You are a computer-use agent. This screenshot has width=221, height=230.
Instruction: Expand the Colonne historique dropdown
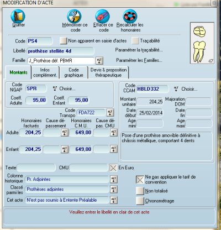coord(114,179)
